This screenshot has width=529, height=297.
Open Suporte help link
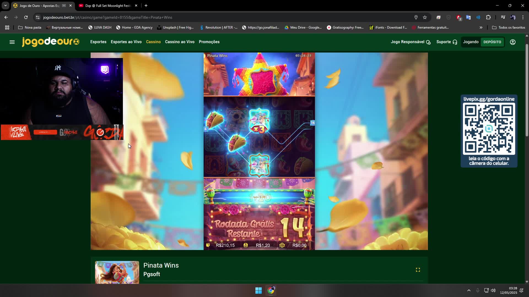(447, 42)
